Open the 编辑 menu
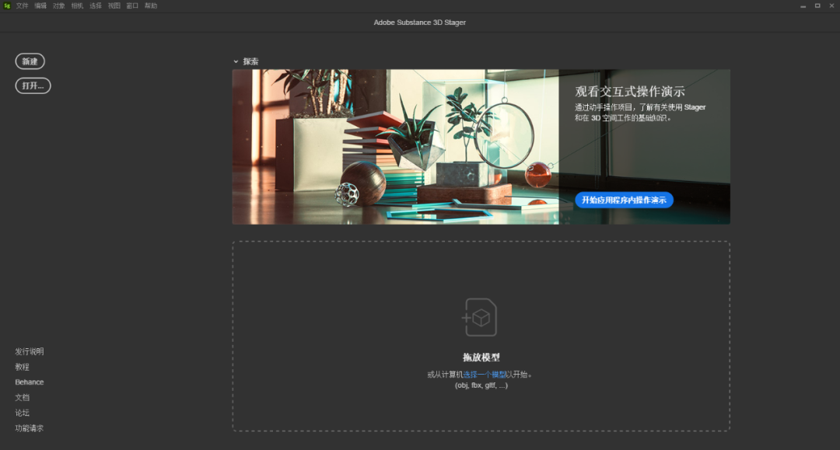 point(40,5)
